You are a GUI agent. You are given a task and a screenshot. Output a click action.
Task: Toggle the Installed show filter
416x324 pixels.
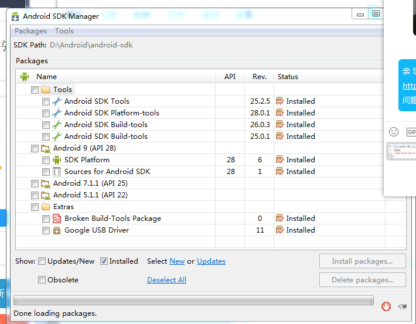[104, 261]
